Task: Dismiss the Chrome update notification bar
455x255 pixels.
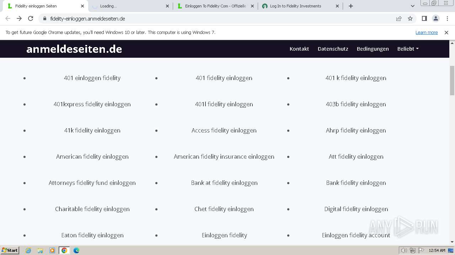Action: click(446, 32)
